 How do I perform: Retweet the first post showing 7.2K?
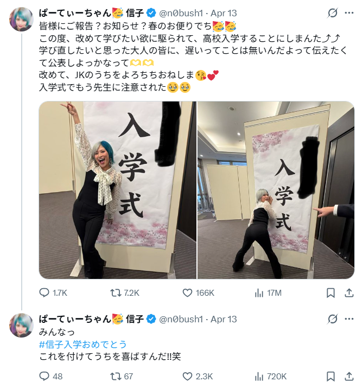(x=116, y=293)
